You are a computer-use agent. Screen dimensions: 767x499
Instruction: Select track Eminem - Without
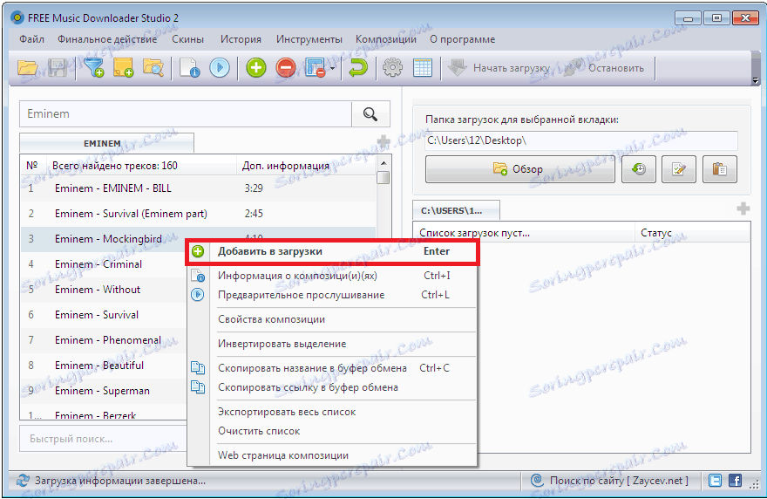104,290
